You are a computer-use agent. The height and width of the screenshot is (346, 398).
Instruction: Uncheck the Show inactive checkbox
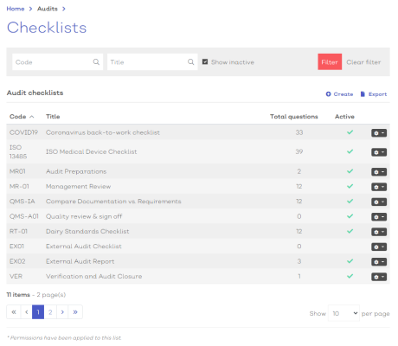click(205, 61)
